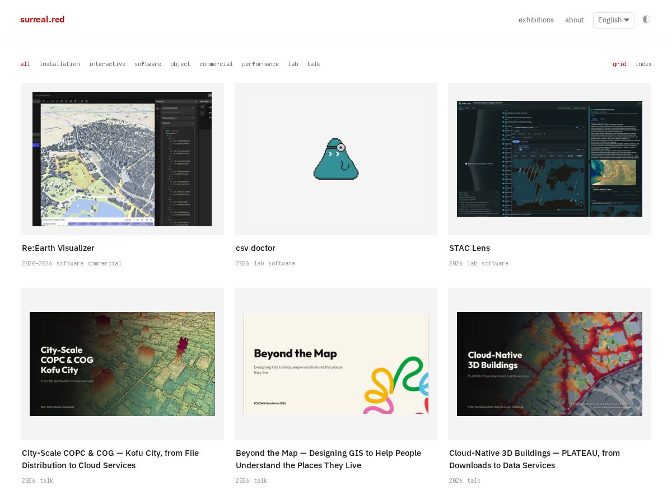Filter by talk category
This screenshot has width=672, height=504.
point(314,64)
